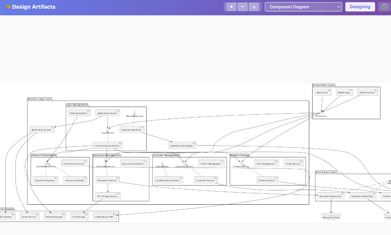Click the Web Portal component
Screen dimensions: 391x235
point(323,92)
